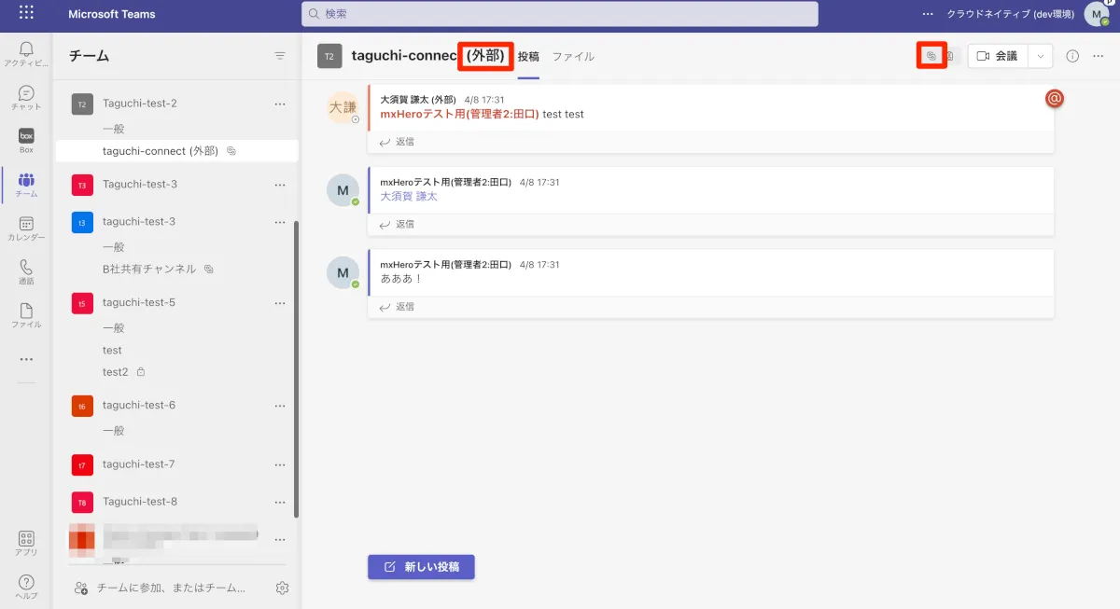Click the 新しい投稿 button
The image size is (1120, 609).
pyautogui.click(x=421, y=567)
